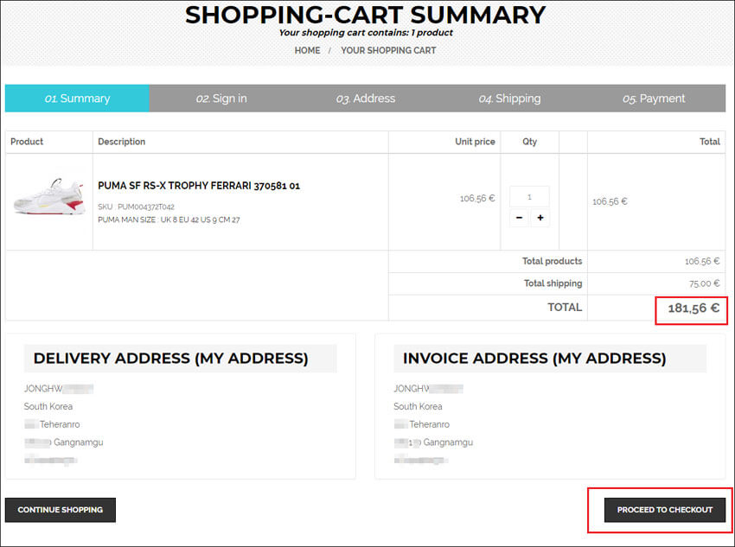Click the Description column header
Screen dimensions: 735x547
coord(121,142)
